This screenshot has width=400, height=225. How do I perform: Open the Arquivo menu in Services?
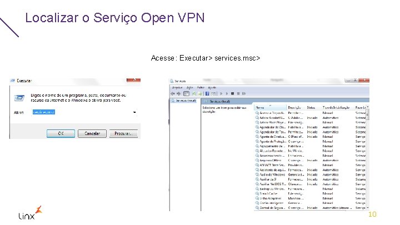(177, 88)
